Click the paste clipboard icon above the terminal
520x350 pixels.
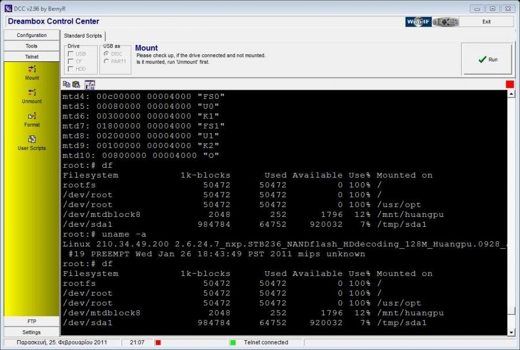tap(76, 84)
